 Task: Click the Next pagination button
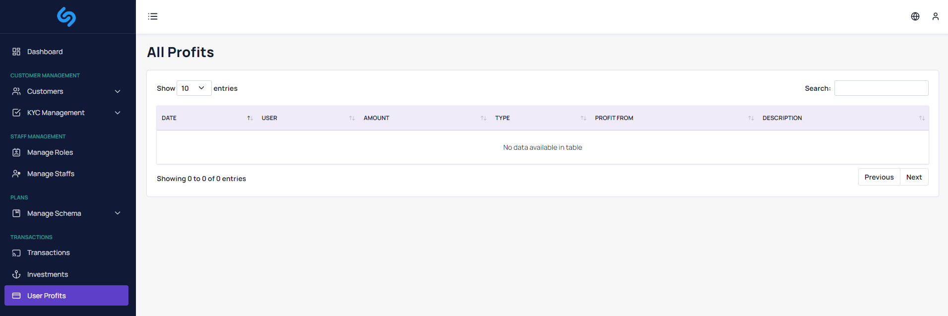coord(914,177)
